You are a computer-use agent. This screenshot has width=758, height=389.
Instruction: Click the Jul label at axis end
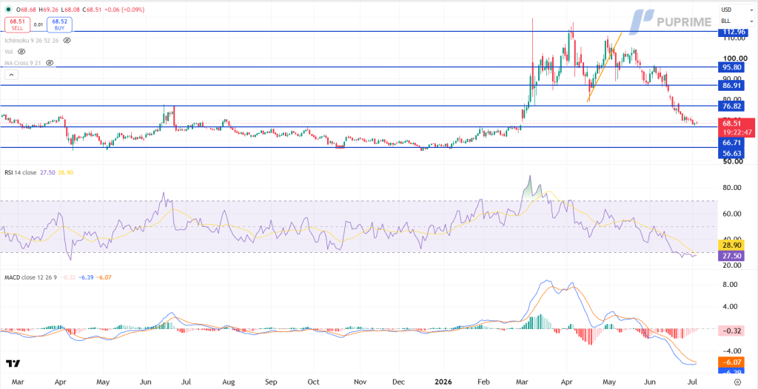pos(693,382)
